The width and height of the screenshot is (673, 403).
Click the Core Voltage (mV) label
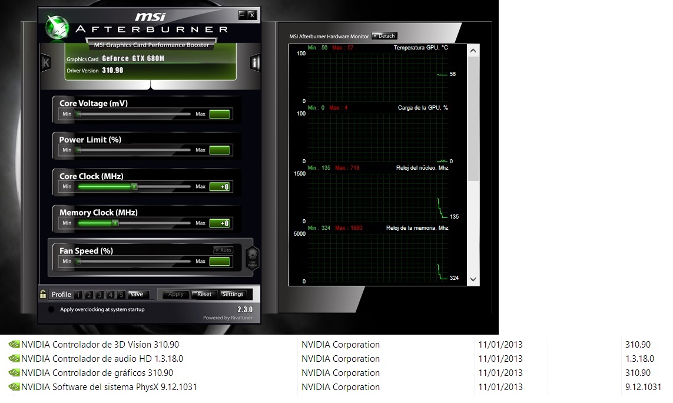94,103
